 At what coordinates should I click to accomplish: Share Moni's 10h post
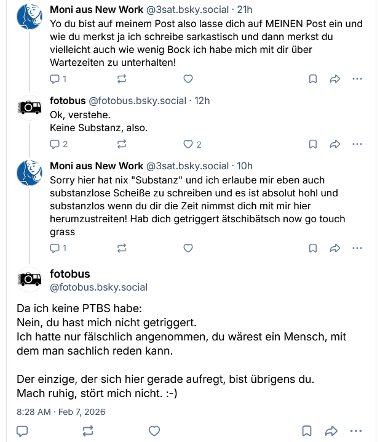click(x=335, y=248)
